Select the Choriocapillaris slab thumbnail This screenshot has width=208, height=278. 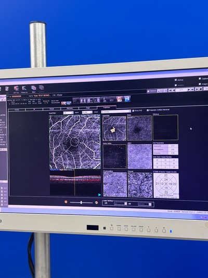point(115,185)
